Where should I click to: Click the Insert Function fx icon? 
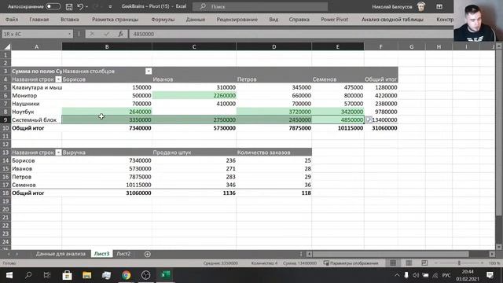tap(120, 34)
